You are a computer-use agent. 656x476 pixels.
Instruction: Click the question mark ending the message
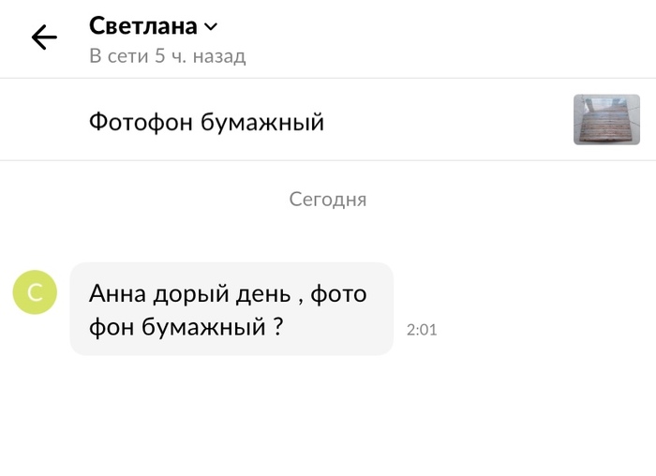click(278, 326)
